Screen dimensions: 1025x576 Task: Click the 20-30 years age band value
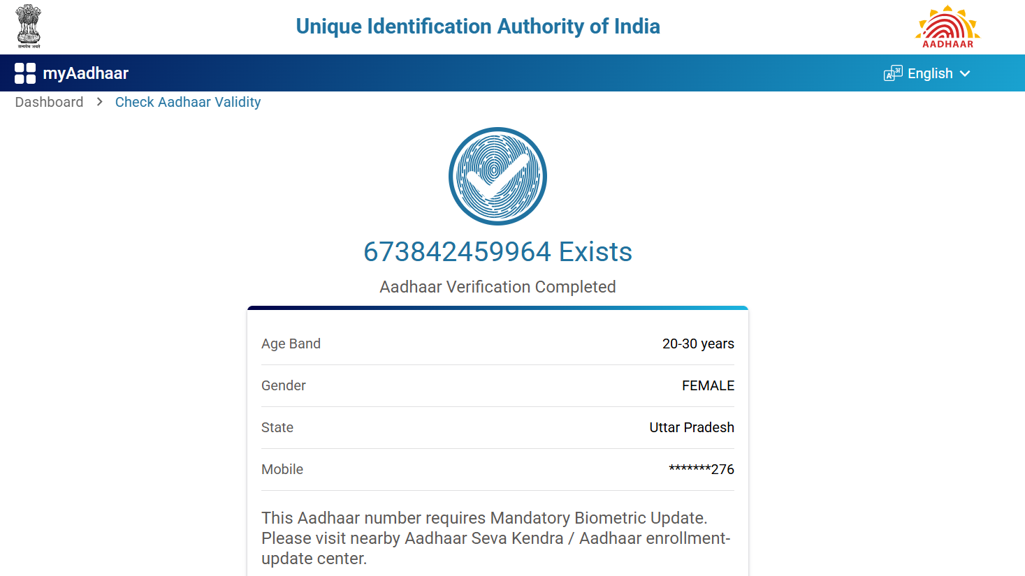(x=698, y=344)
